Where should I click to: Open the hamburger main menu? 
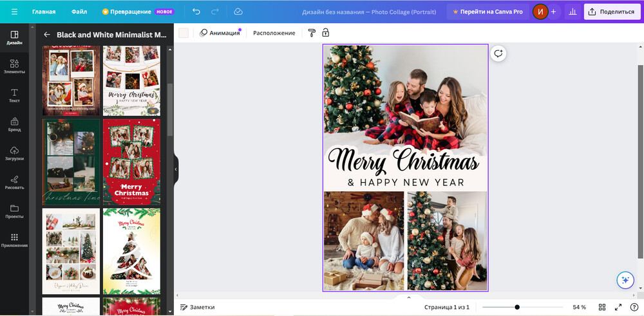point(14,12)
